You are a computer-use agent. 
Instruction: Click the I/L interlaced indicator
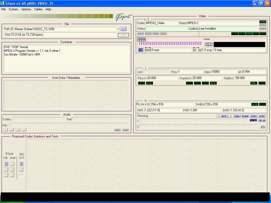point(149,83)
